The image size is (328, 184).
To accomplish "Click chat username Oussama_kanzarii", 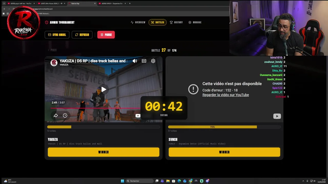I will [271, 75].
